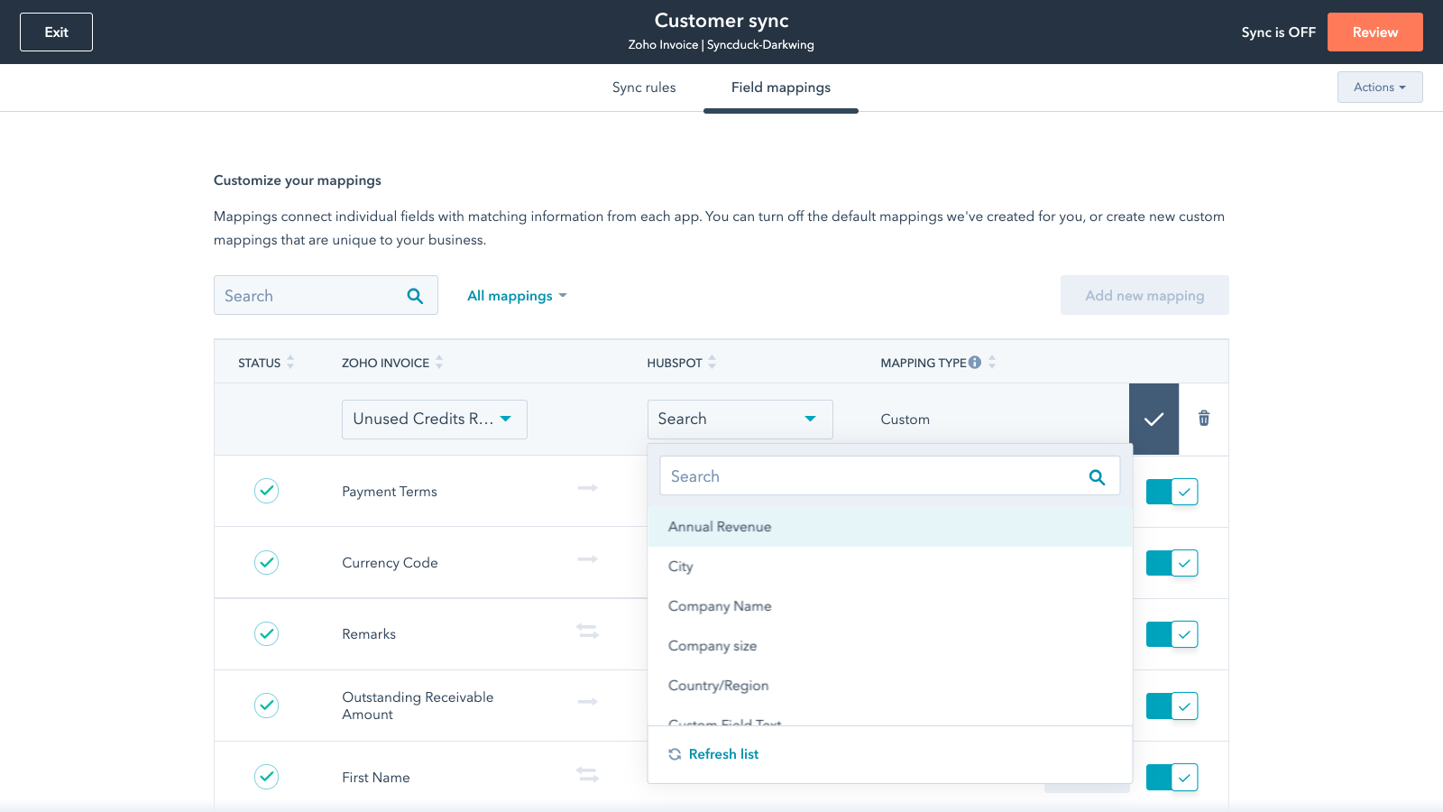Screen dimensions: 1443x812
Task: Click the magnifier in the mappings search bar
Action: click(x=415, y=295)
